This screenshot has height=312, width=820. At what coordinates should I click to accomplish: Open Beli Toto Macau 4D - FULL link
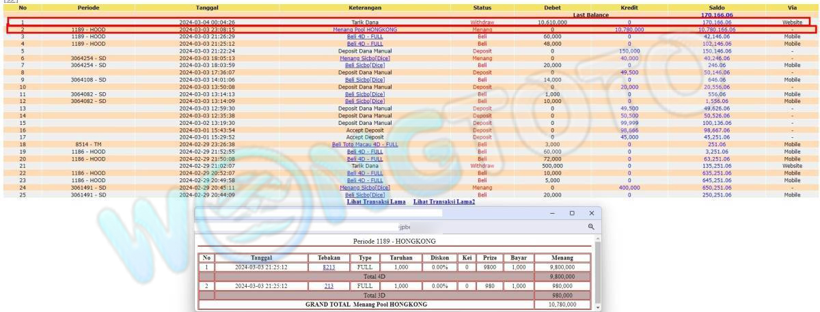click(365, 145)
